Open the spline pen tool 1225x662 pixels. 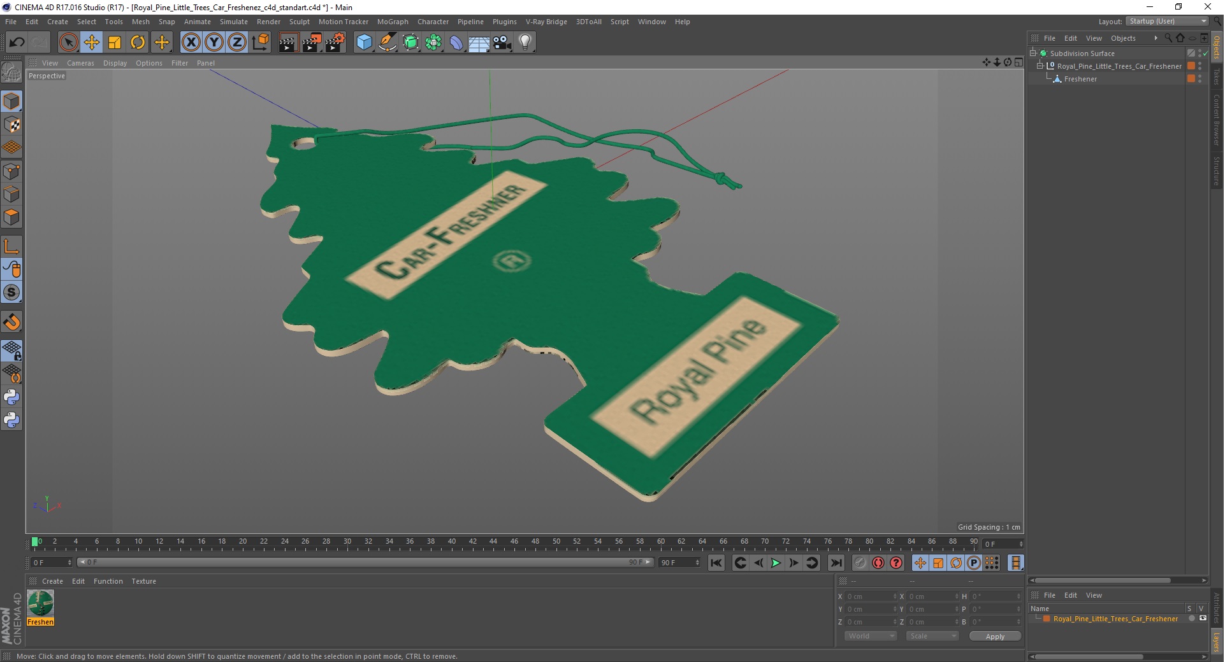(x=388, y=43)
